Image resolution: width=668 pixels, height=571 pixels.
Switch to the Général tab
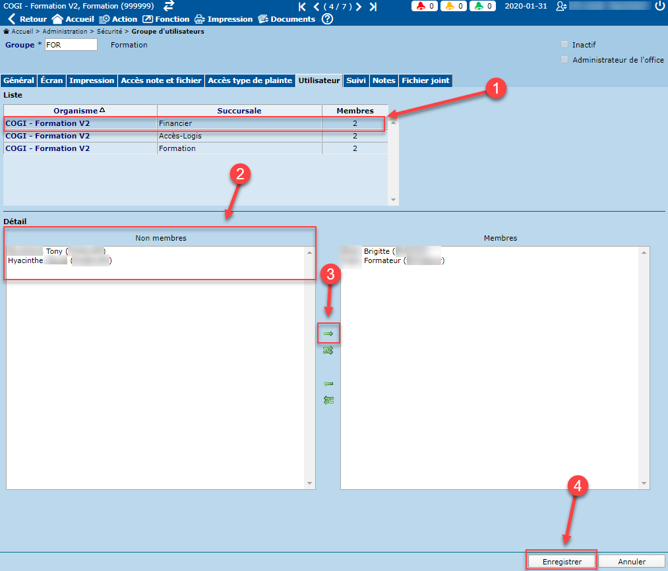pyautogui.click(x=18, y=80)
